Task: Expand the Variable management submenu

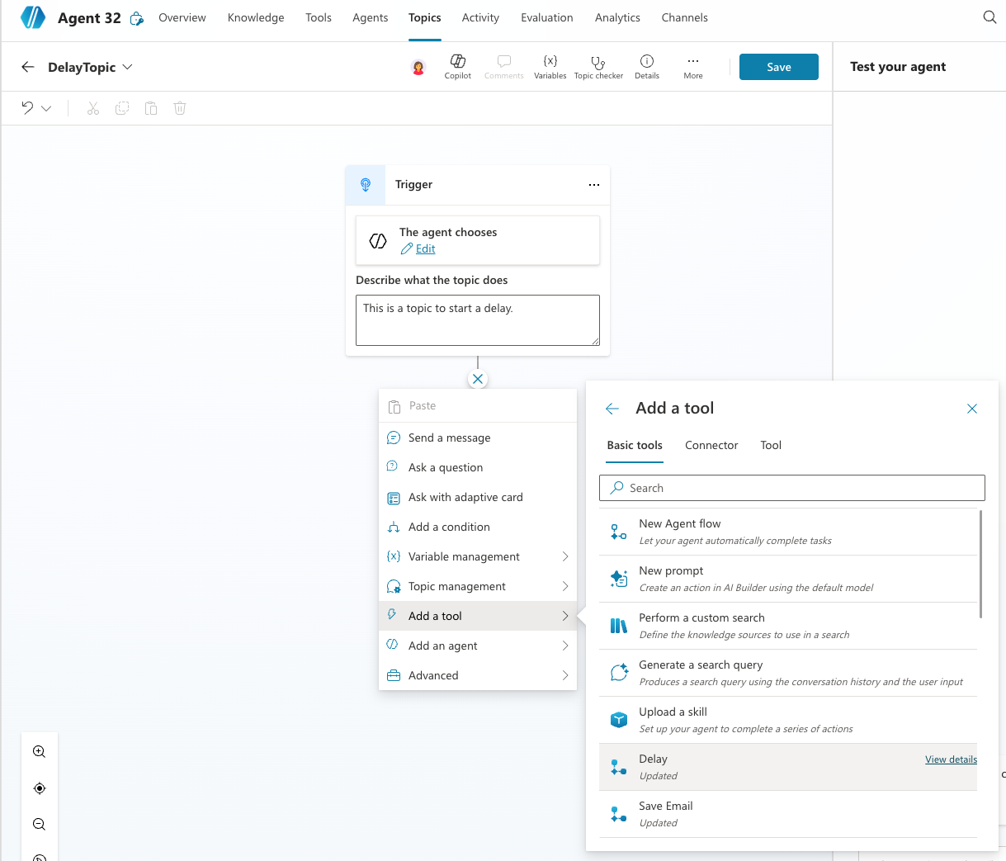Action: pos(478,556)
